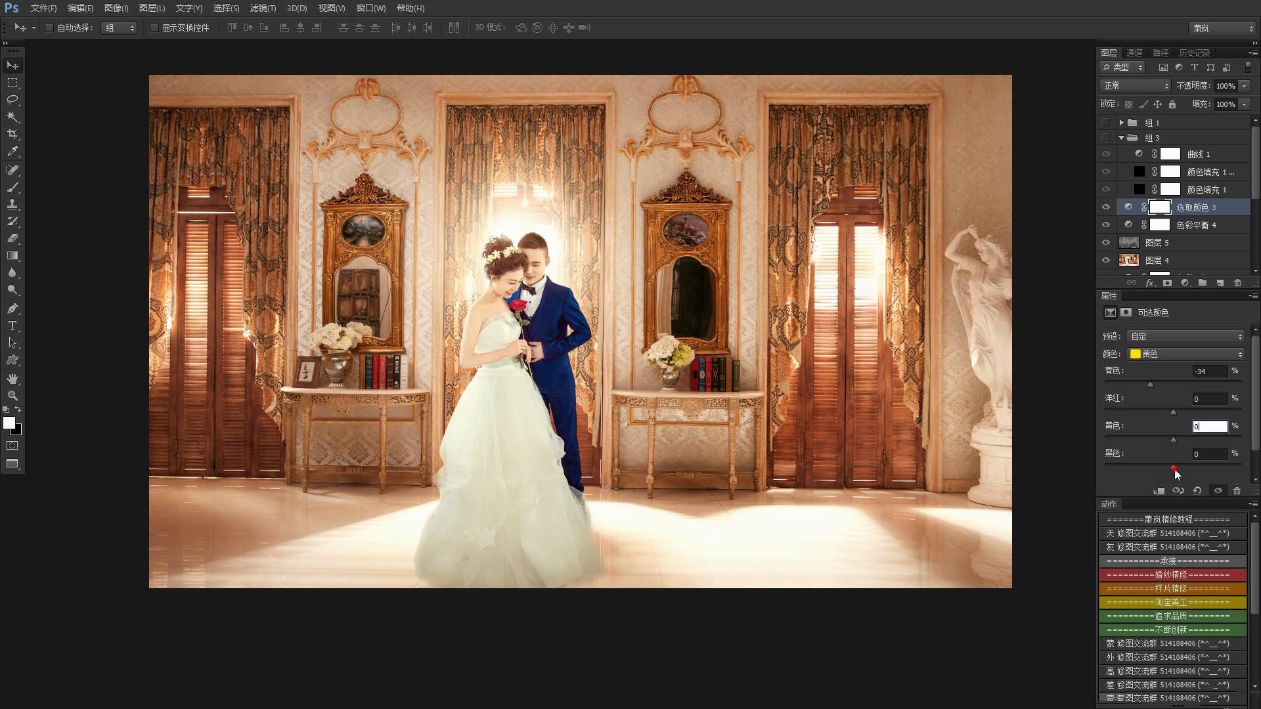Select the Dodge tool
The height and width of the screenshot is (709, 1261).
(12, 290)
